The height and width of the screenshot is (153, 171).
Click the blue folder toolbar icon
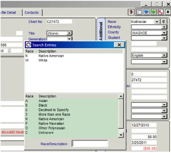(x=146, y=12)
